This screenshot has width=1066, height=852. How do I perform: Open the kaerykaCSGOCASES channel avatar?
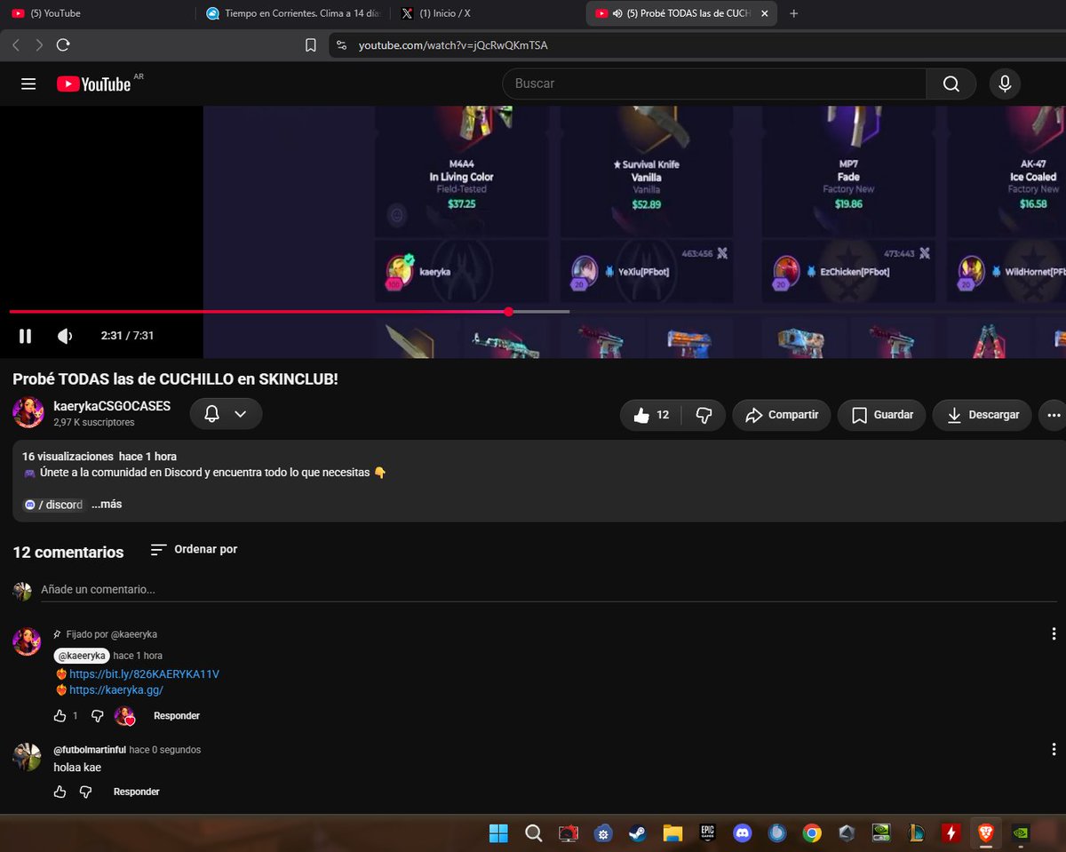tap(28, 413)
